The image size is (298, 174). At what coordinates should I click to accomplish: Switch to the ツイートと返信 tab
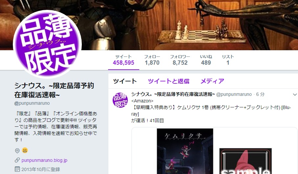pyautogui.click(x=169, y=81)
